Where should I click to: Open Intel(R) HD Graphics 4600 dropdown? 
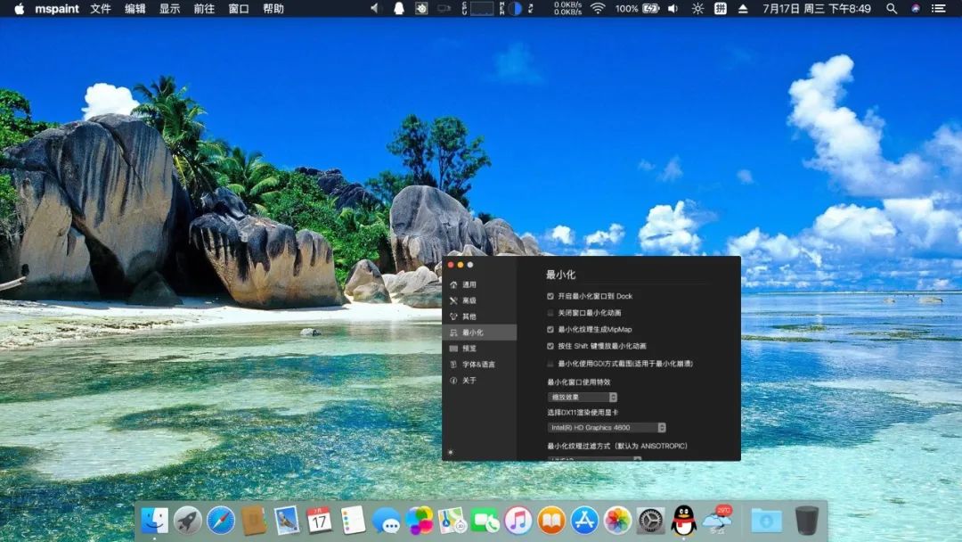tap(607, 427)
